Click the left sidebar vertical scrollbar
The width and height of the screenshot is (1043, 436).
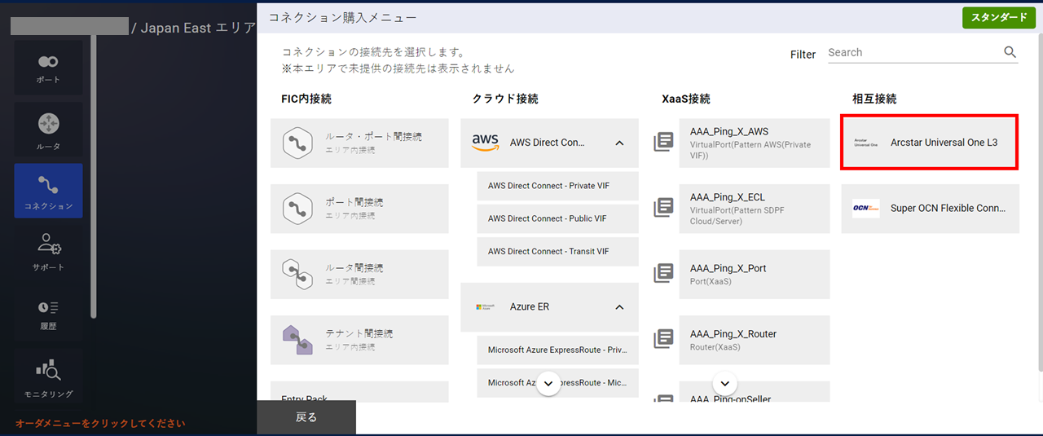tap(94, 175)
